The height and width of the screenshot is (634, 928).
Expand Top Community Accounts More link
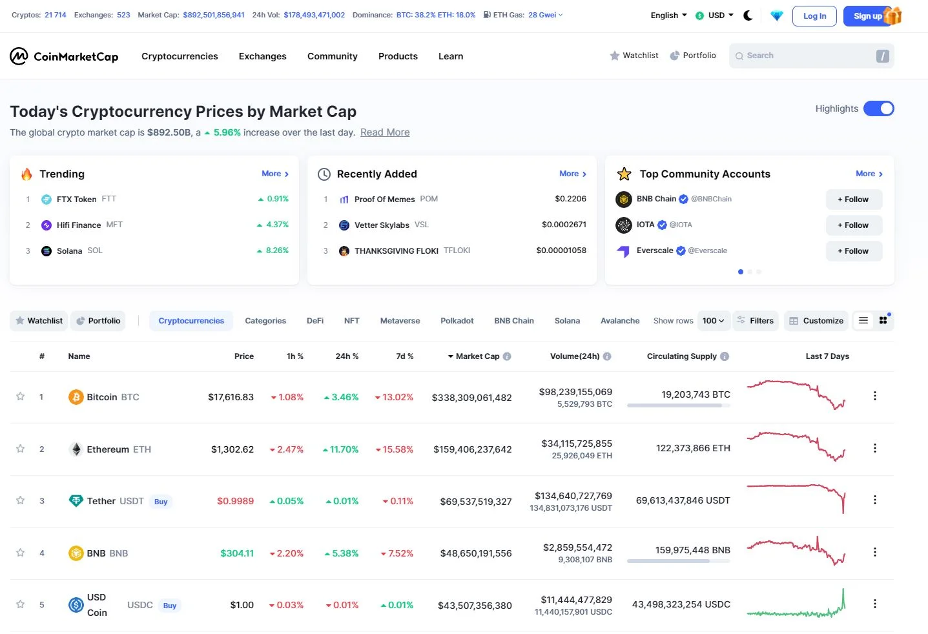[x=869, y=174]
